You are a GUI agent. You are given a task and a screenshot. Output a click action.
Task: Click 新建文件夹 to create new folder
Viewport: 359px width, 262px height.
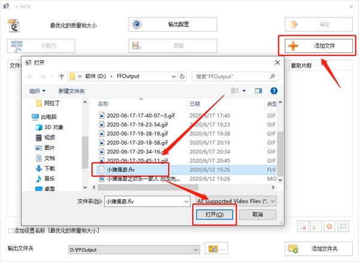(x=71, y=91)
